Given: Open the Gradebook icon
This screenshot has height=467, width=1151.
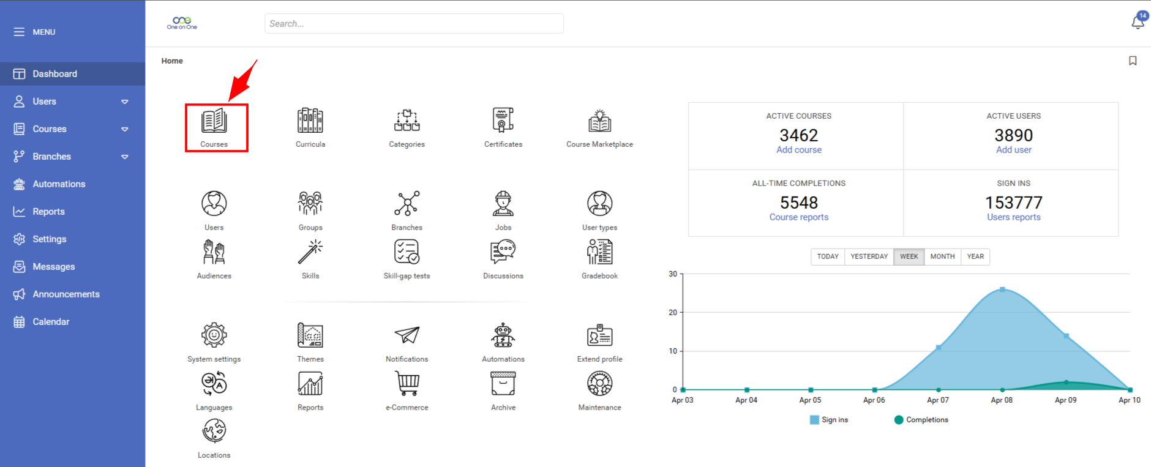Looking at the screenshot, I should 599,252.
